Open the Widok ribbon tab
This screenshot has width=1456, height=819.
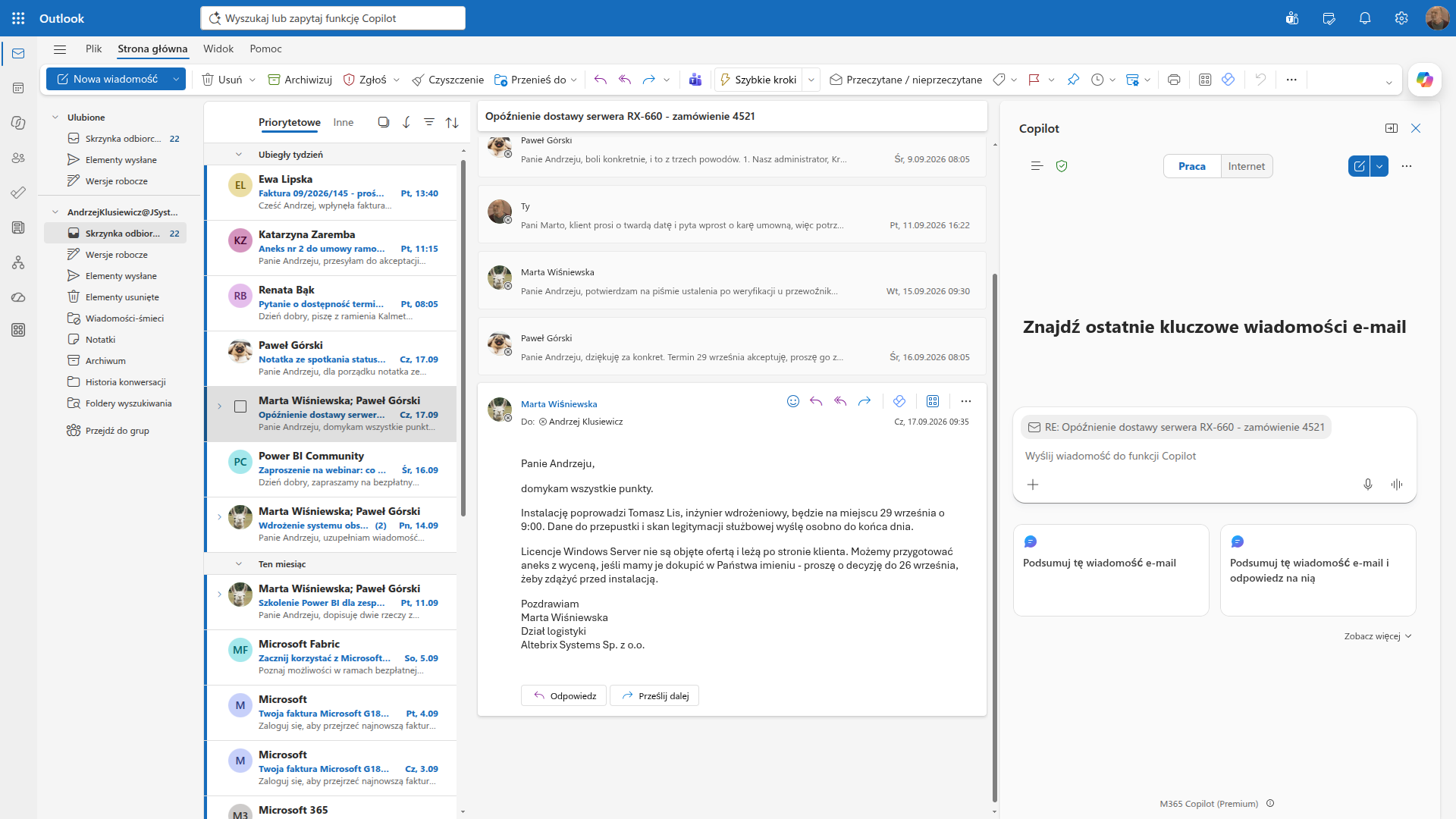pos(218,49)
